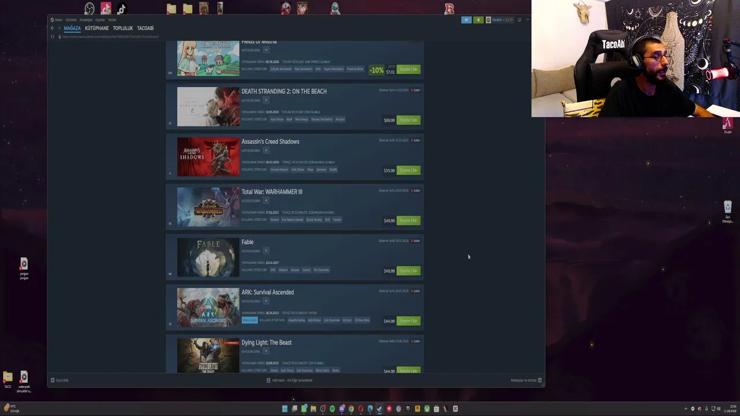Open the Dying Light: The Beast thumbnail
Image resolution: width=740 pixels, height=416 pixels.
208,355
